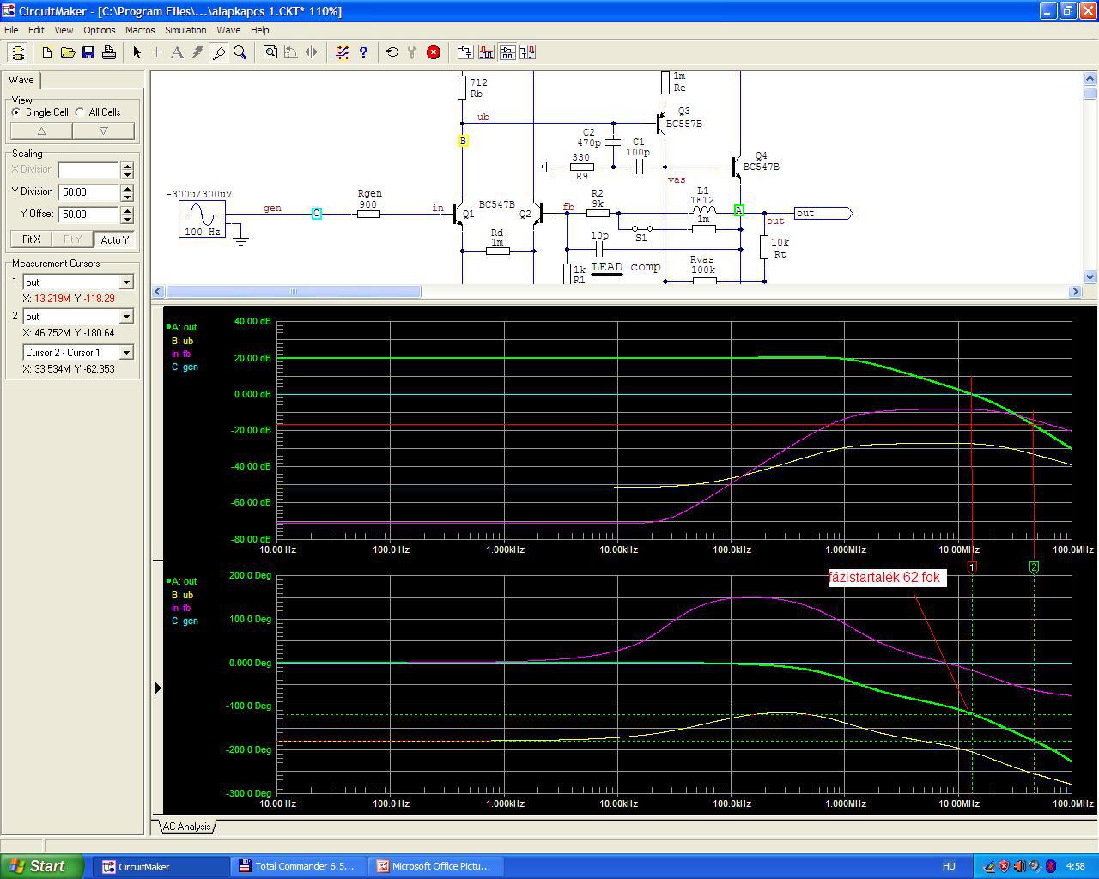1099x879 pixels.
Task: Expand the Cursor 2 - Cursor 1 dropdown
Action: tap(126, 353)
